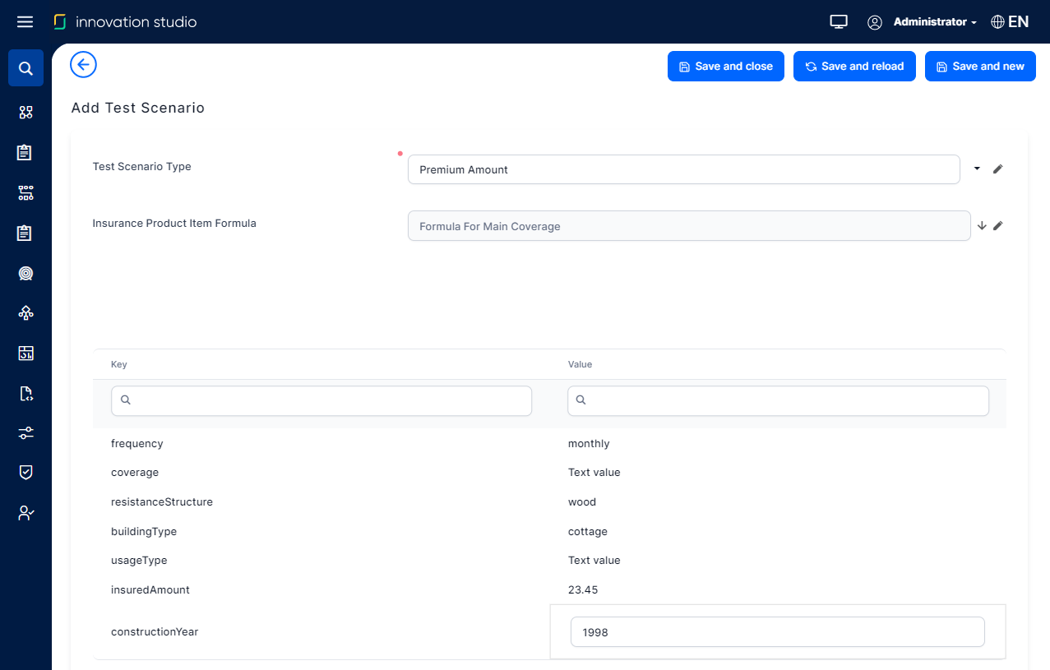
Task: Click the user check sidebar icon
Action: coord(25,513)
